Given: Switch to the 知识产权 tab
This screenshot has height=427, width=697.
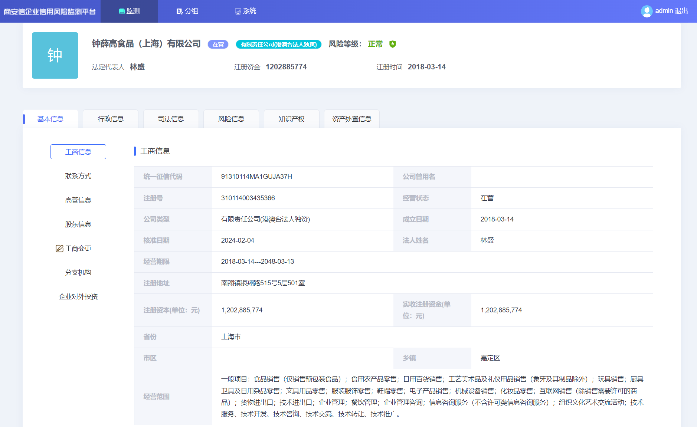Looking at the screenshot, I should click(x=292, y=119).
